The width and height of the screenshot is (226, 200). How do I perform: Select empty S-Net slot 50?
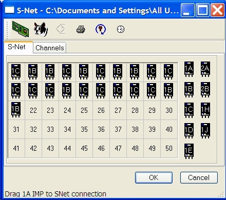(x=169, y=148)
